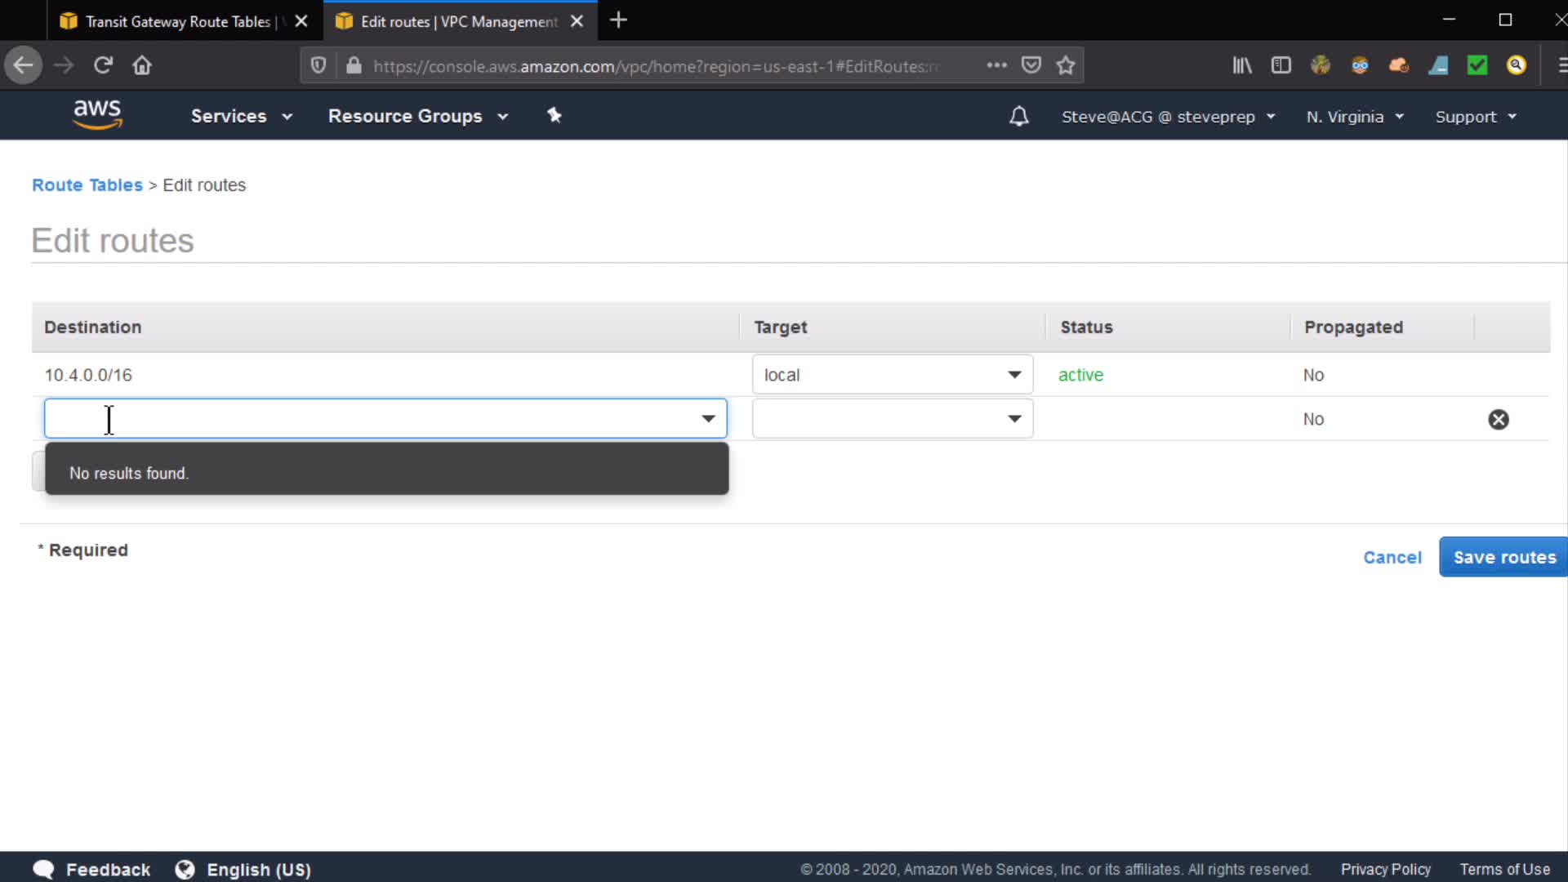The image size is (1568, 882).
Task: Bookmark this page with the star icon
Action: 1066,66
